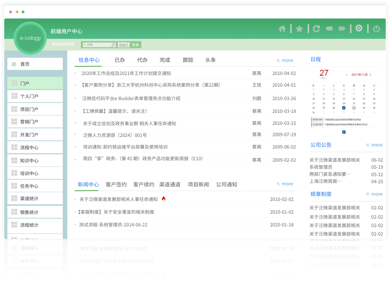Select day 28 on the calendar
Viewport: 390px width, 283px height.
point(354,108)
